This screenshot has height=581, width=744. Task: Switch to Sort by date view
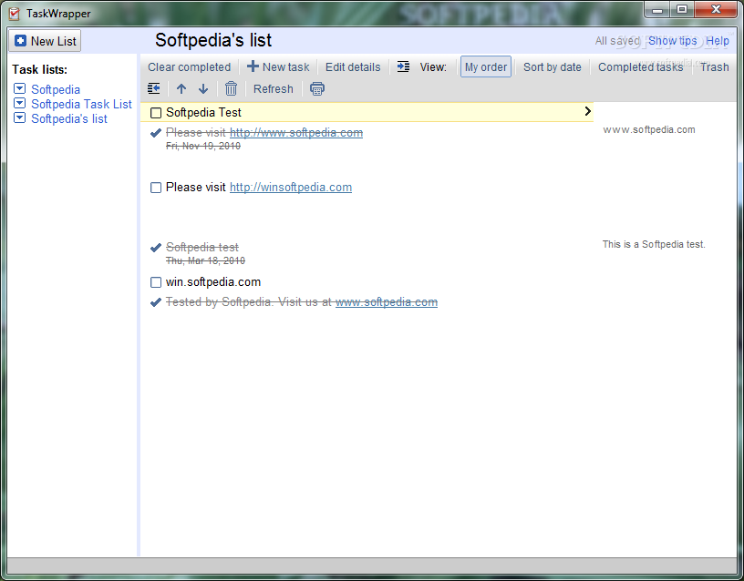[x=553, y=66]
